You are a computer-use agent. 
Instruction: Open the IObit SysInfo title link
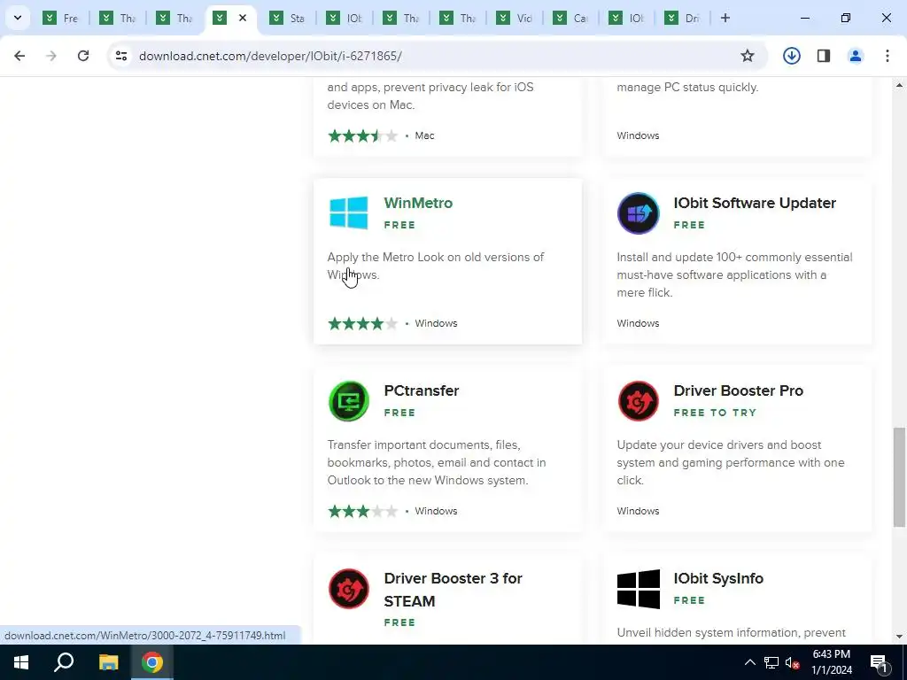(718, 578)
